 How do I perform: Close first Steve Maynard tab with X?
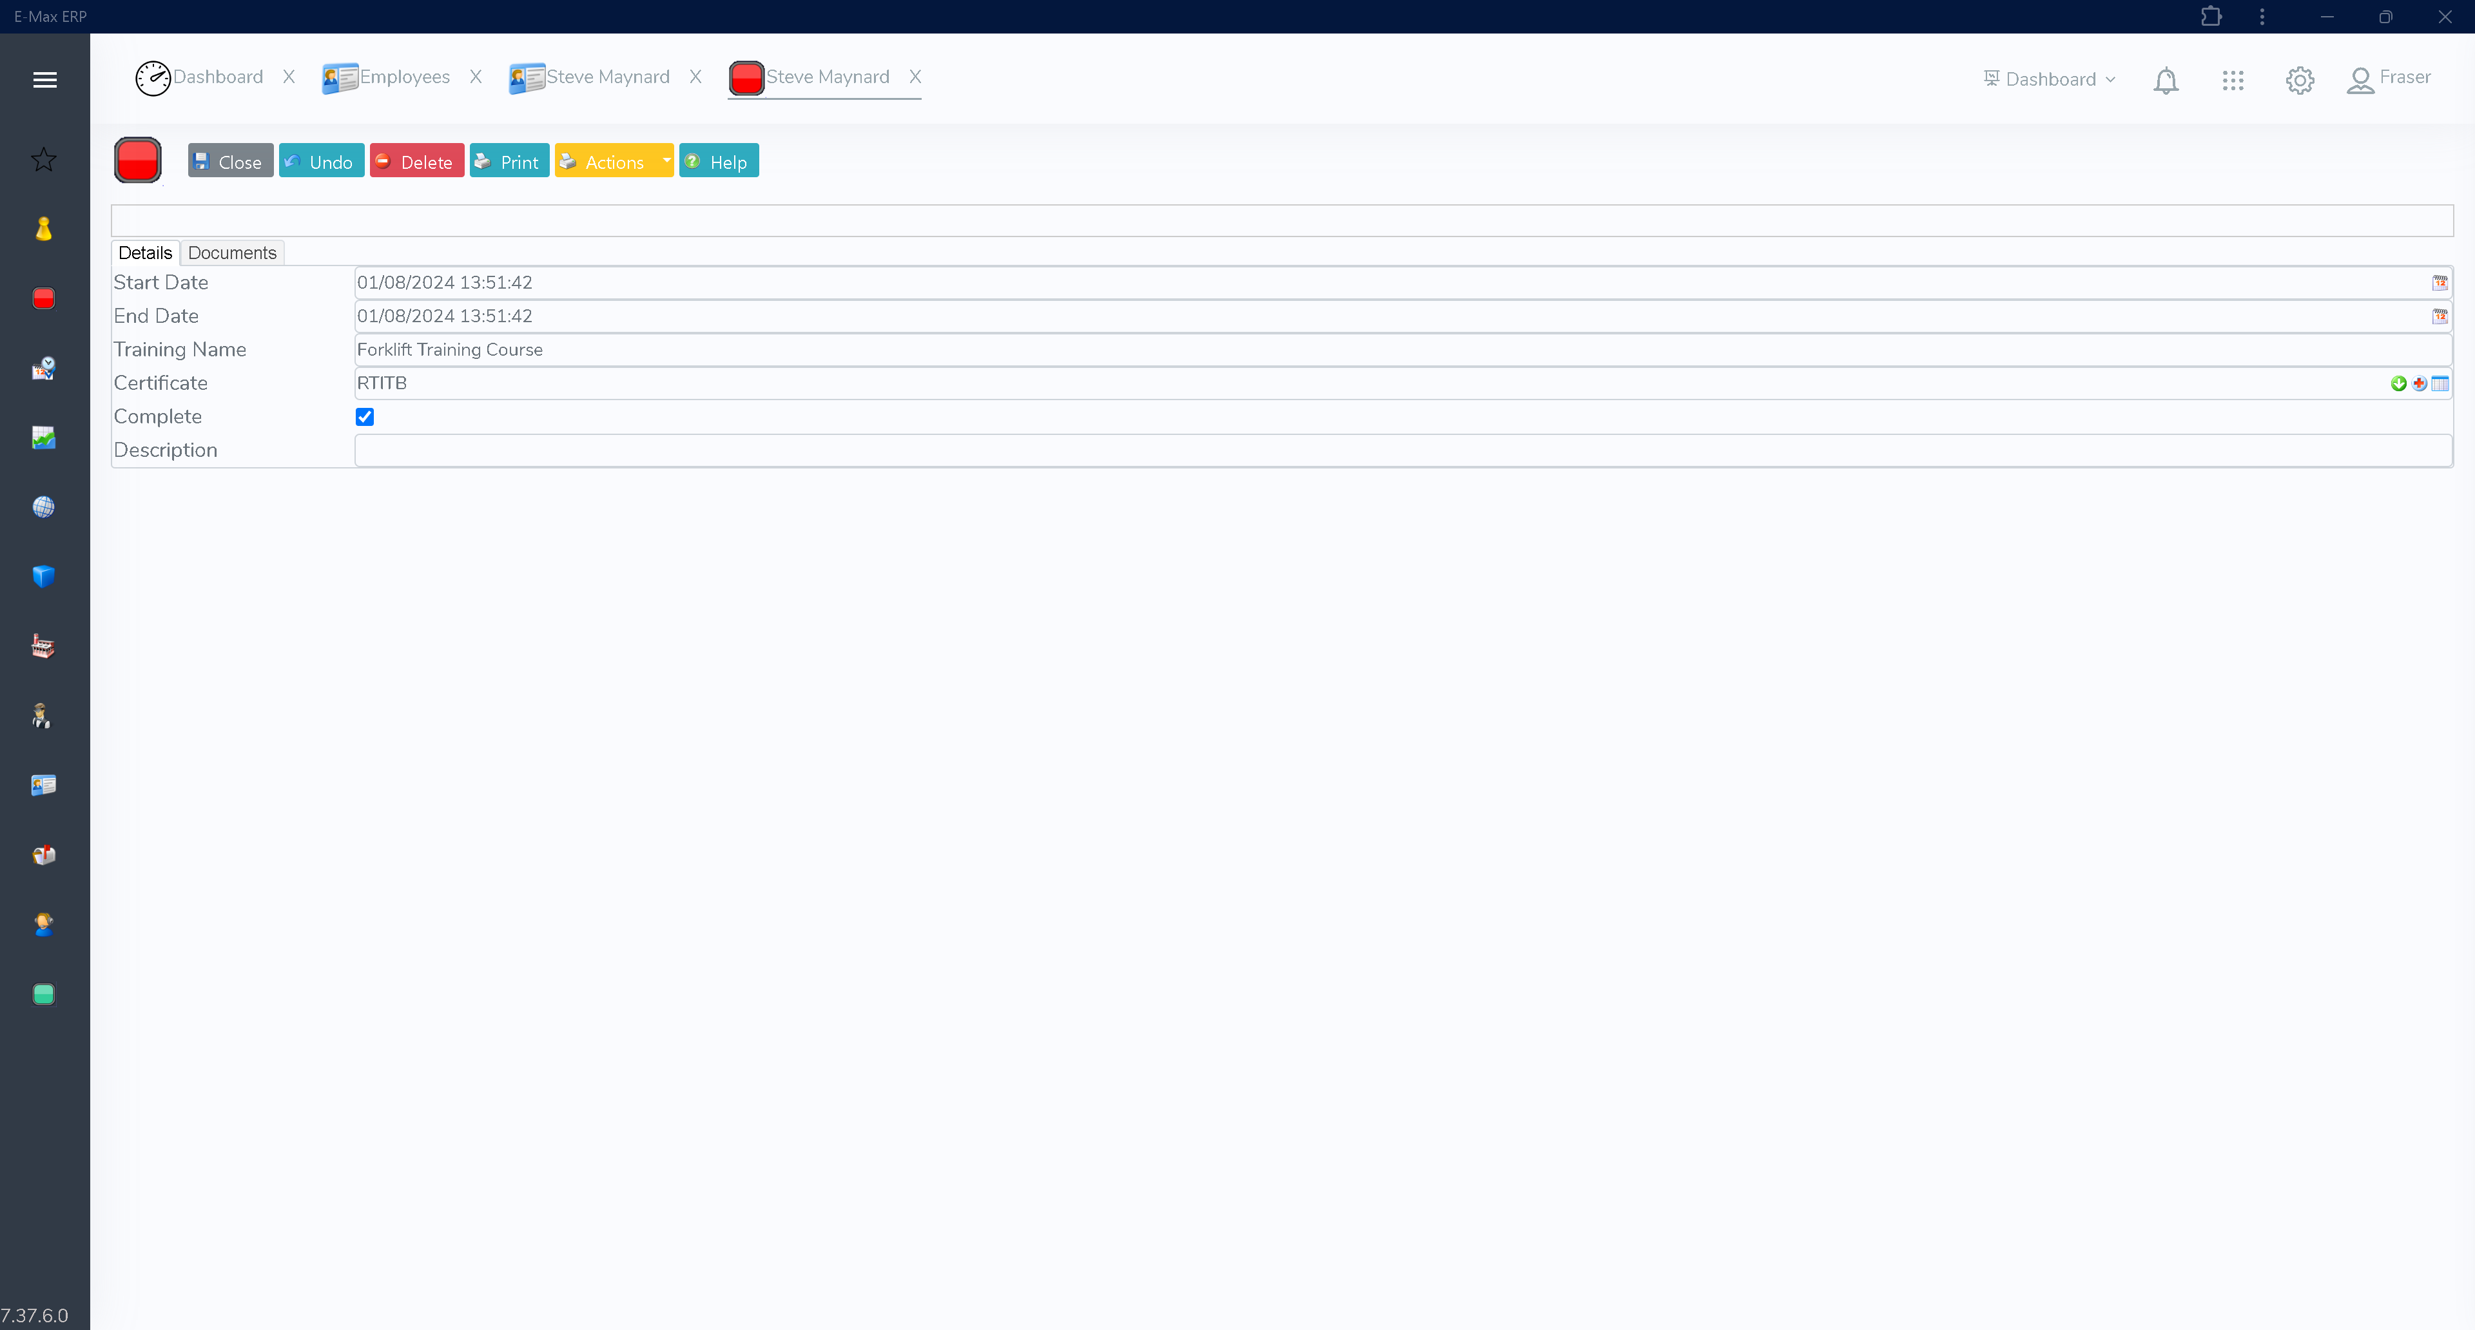pos(695,77)
